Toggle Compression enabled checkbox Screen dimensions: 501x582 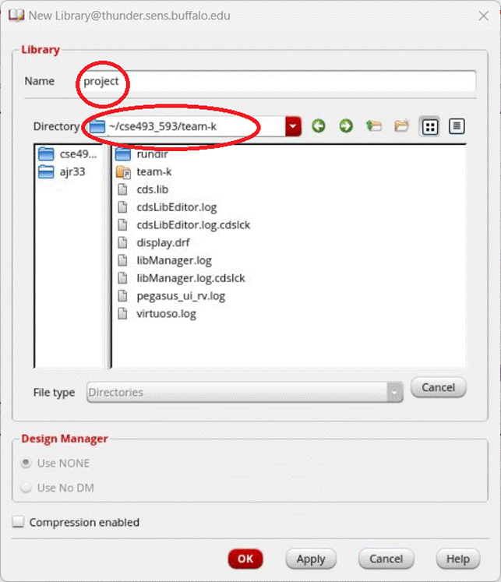[x=18, y=522]
